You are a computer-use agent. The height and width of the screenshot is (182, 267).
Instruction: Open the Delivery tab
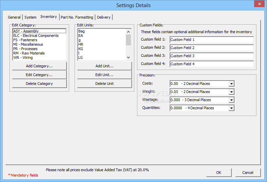[x=104, y=17]
